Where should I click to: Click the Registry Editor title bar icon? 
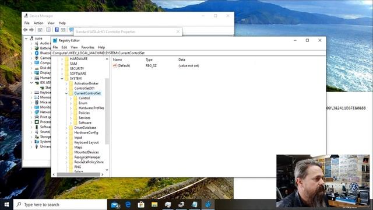[55, 40]
